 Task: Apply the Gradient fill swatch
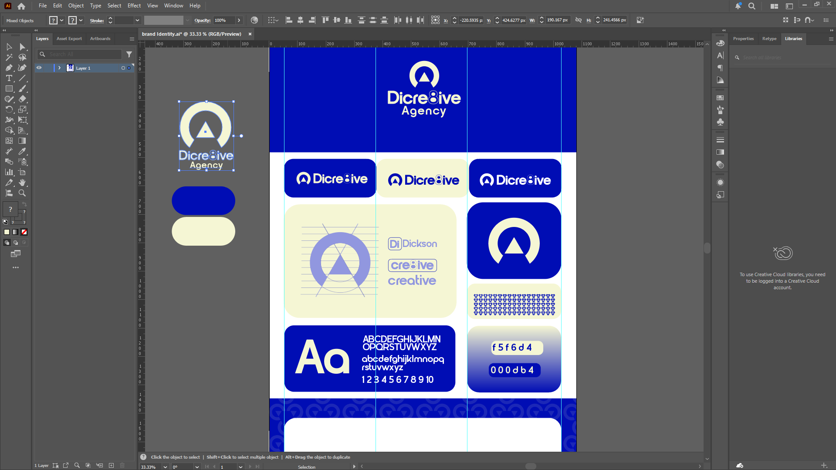(16, 232)
